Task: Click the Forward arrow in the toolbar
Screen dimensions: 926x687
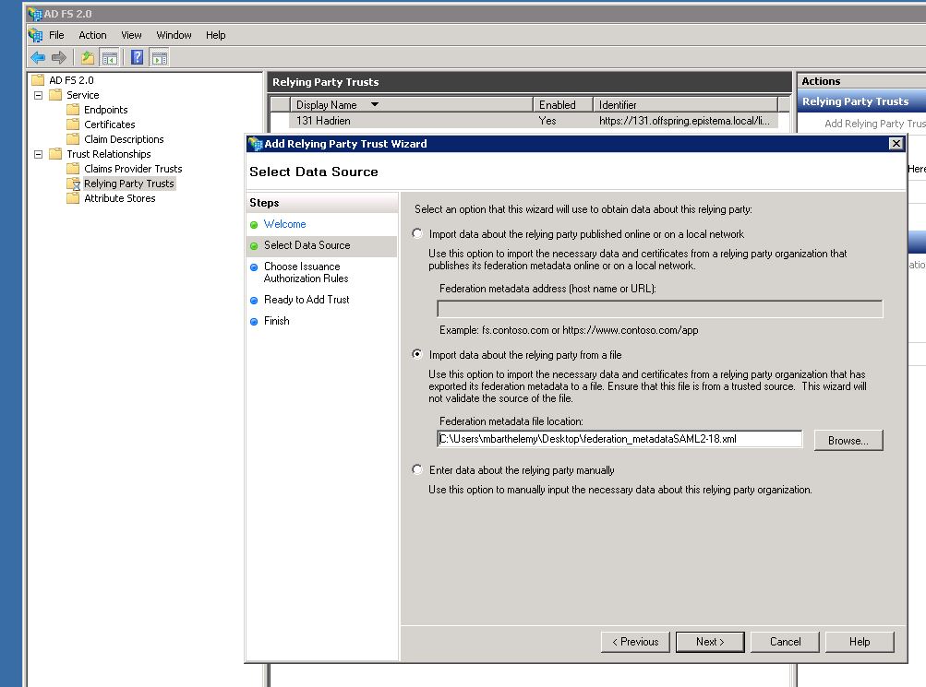Action: pyautogui.click(x=58, y=57)
